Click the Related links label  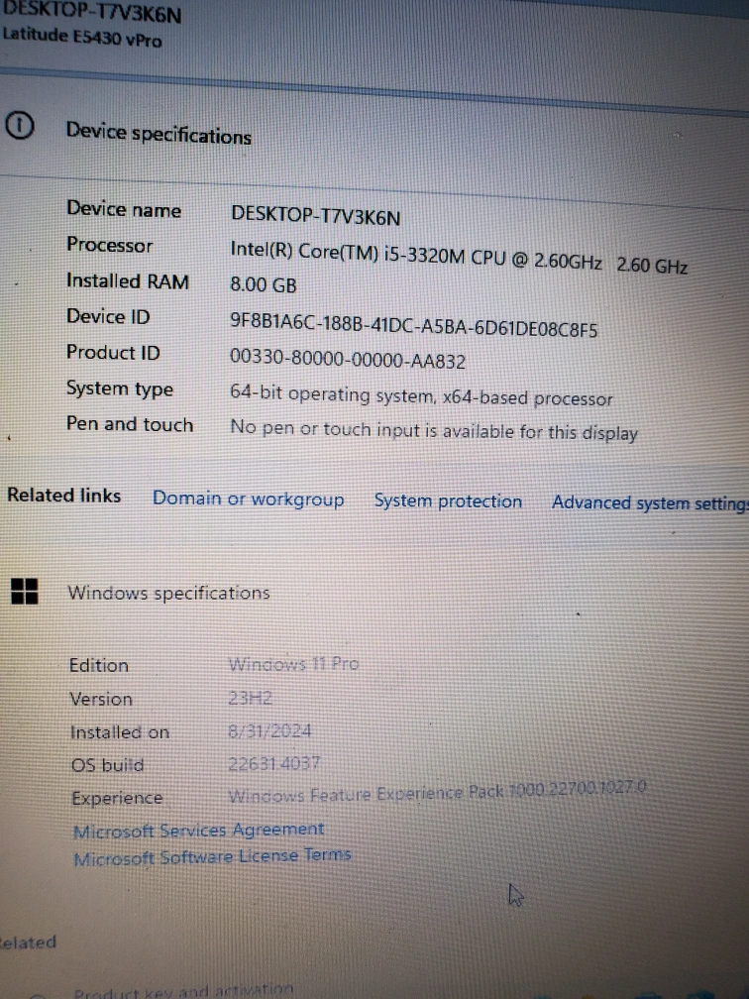point(63,496)
